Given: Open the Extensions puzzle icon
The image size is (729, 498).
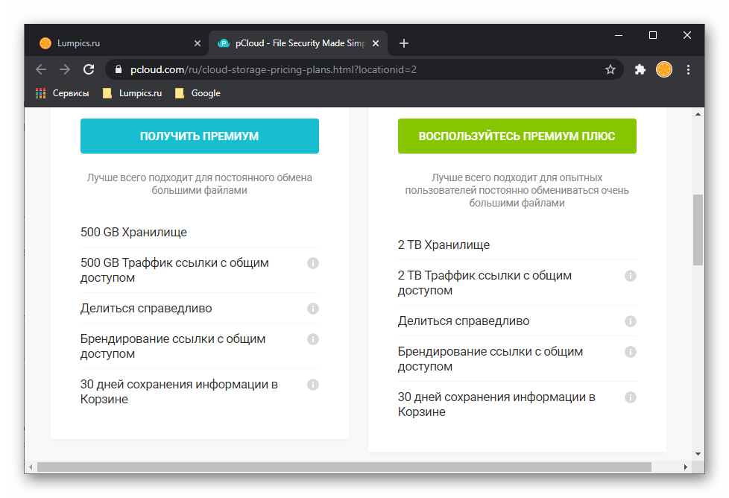Looking at the screenshot, I should tap(640, 70).
